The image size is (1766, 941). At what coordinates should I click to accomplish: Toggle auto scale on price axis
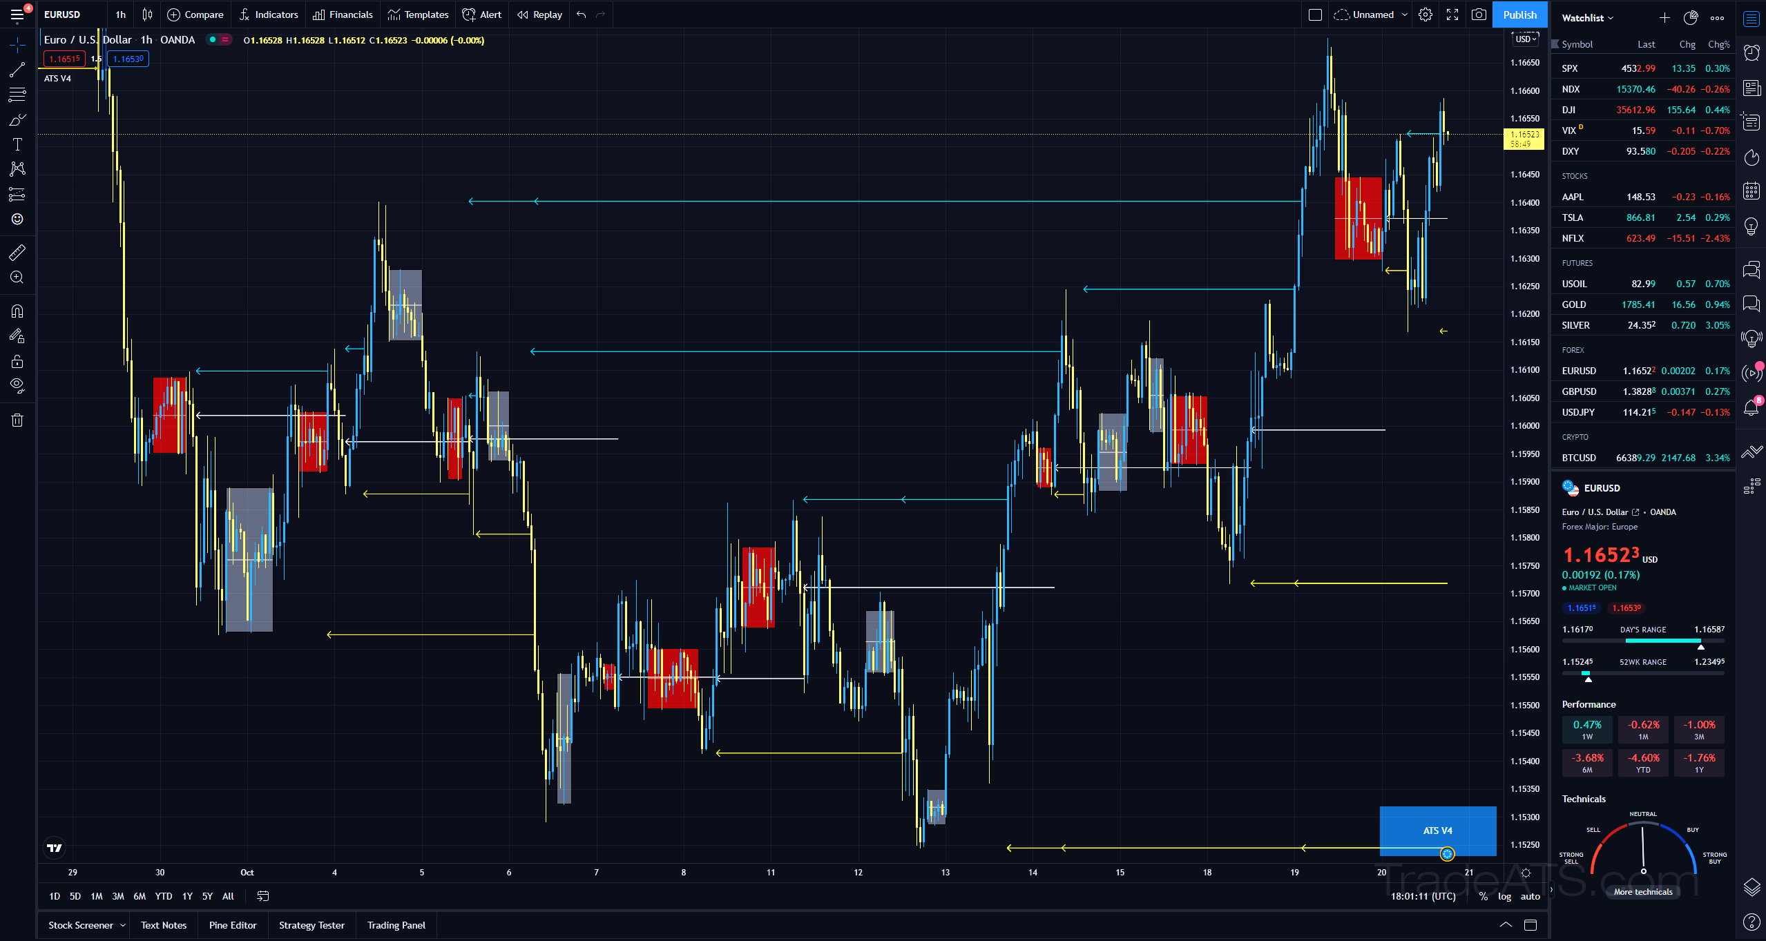click(x=1530, y=896)
